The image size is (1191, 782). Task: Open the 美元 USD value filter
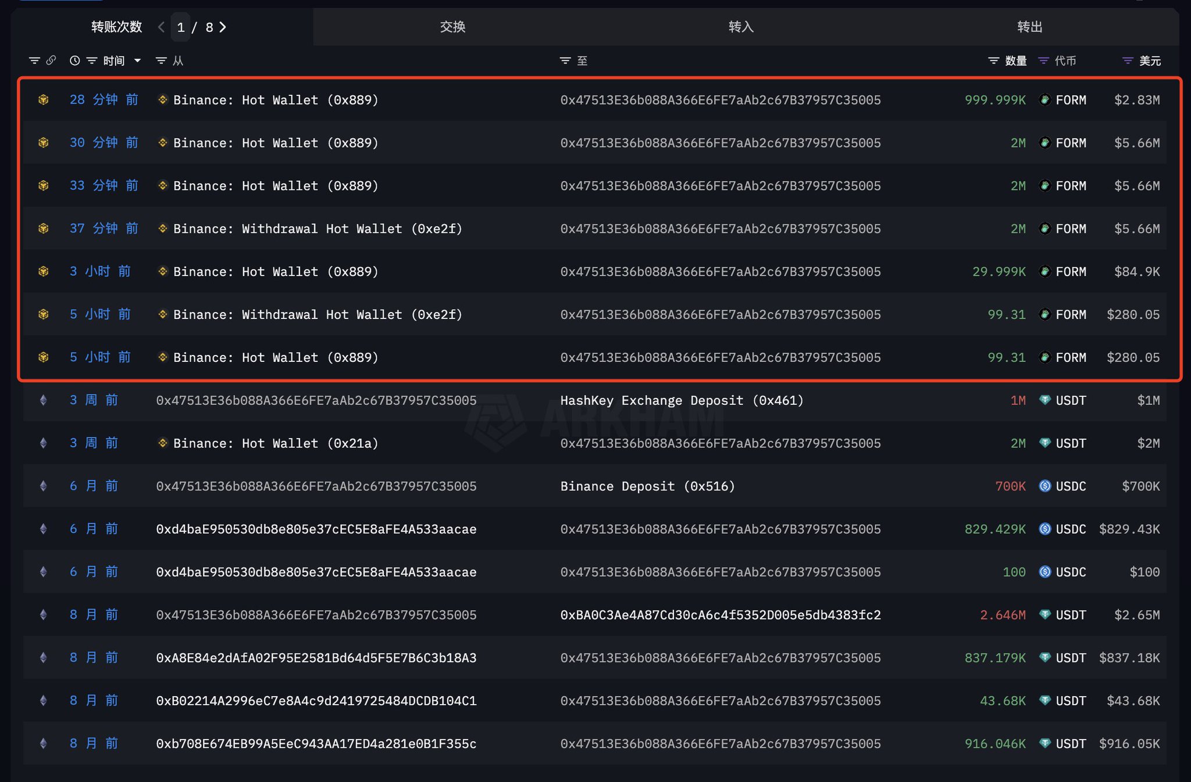(x=1128, y=60)
